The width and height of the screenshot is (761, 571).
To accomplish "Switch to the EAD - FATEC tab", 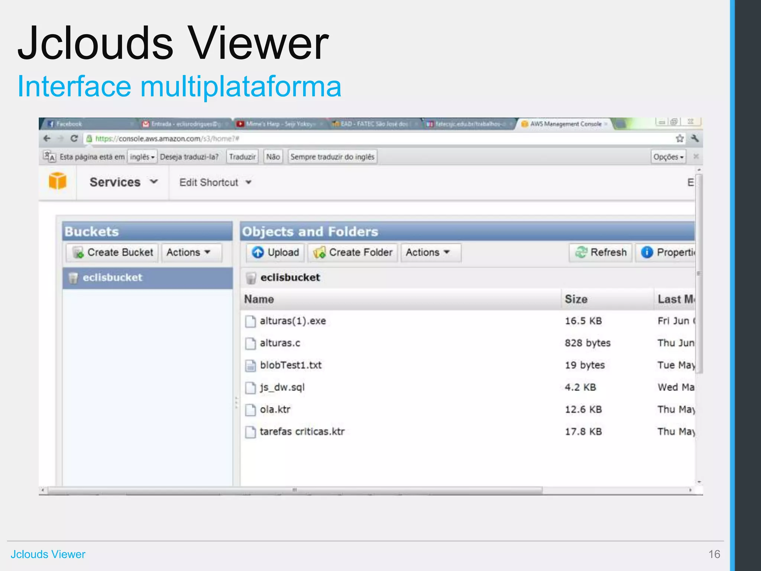I will click(x=375, y=124).
